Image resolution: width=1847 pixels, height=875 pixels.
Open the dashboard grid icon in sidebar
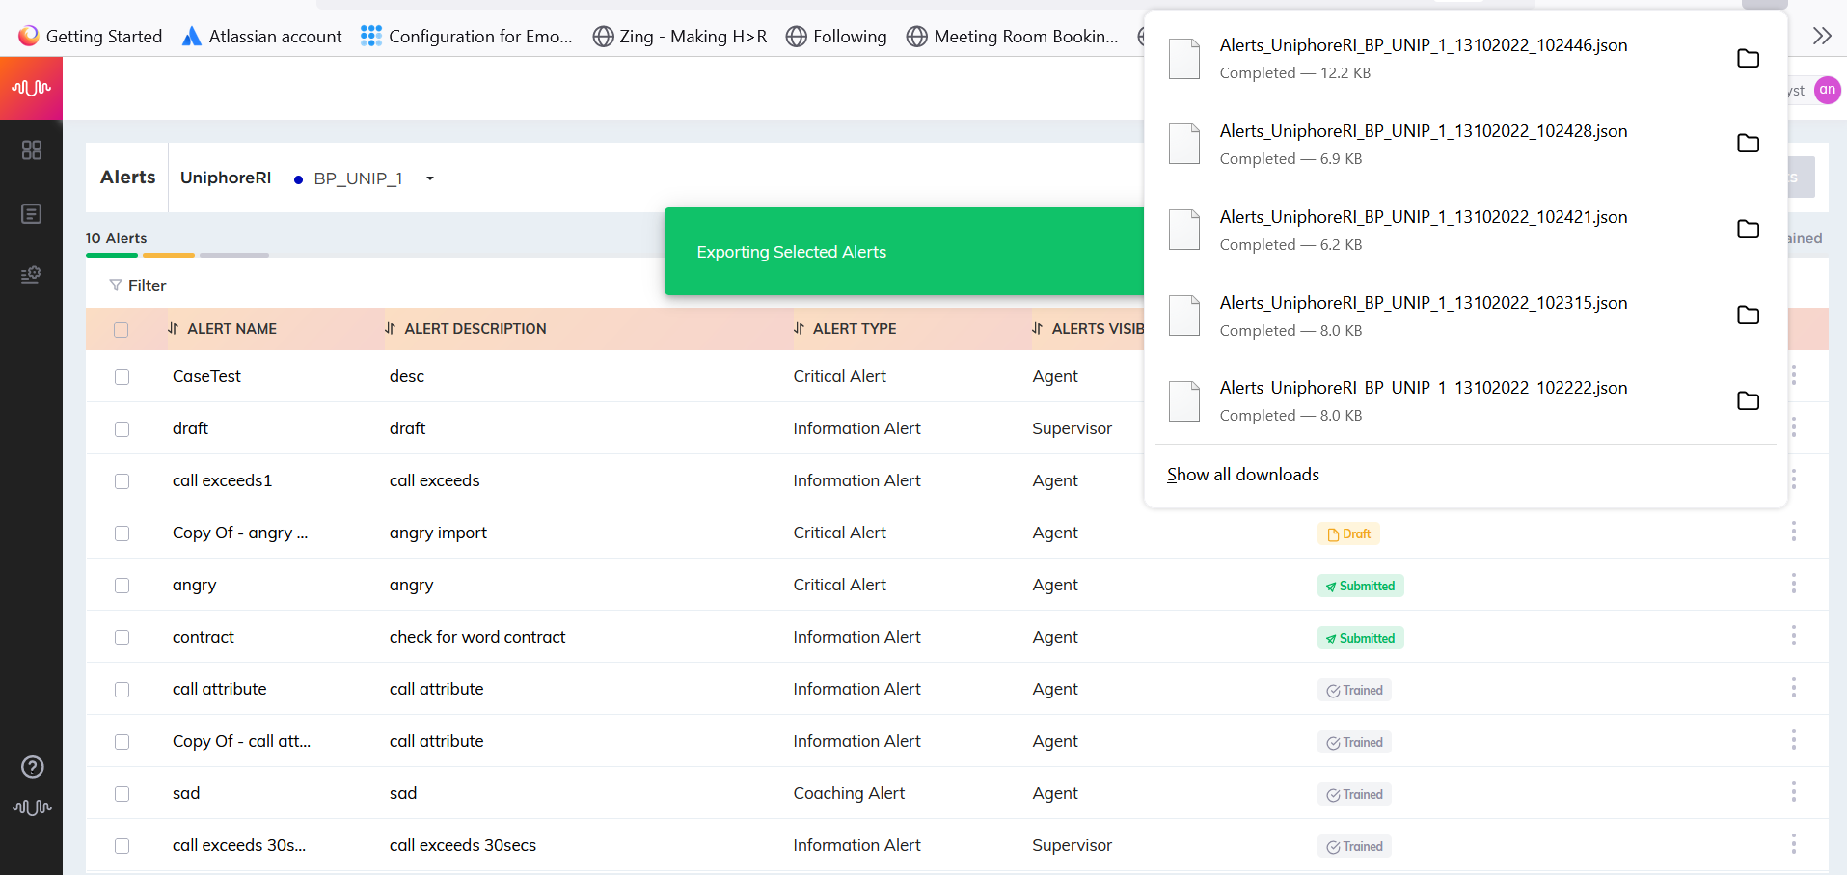point(32,150)
